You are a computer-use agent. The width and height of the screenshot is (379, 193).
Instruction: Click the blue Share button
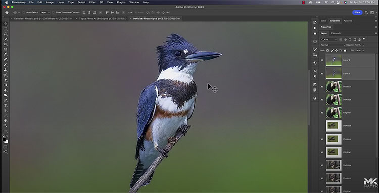pos(357,12)
